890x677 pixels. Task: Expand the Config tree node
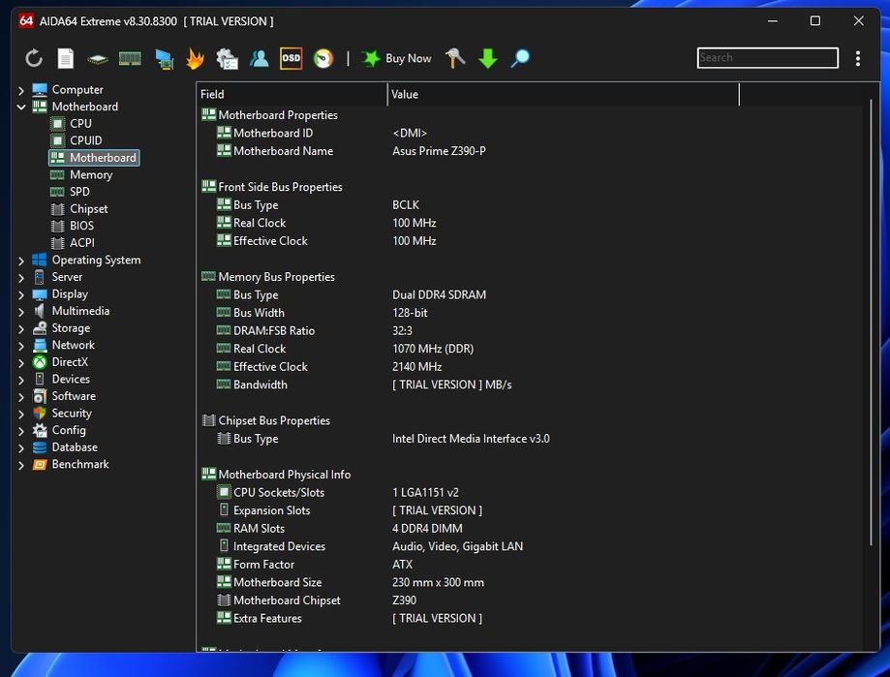21,431
